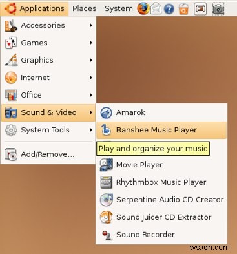Click the camera screenshot panel icon
This screenshot has width=237, height=254.
(218, 9)
